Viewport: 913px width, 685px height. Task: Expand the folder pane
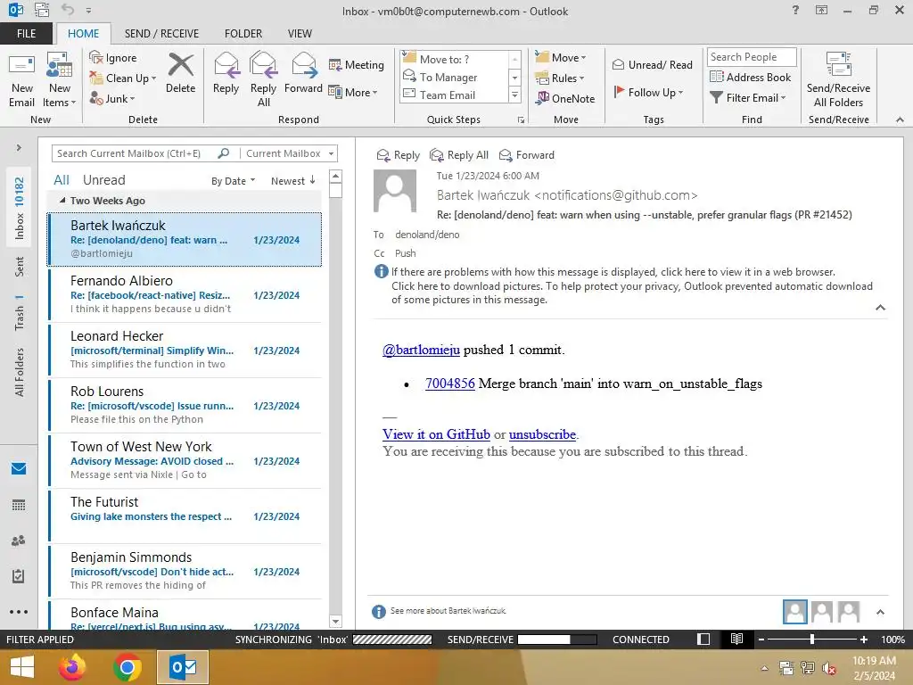pyautogui.click(x=19, y=148)
